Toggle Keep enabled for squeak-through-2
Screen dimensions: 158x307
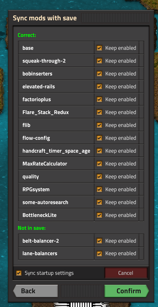pyautogui.click(x=99, y=61)
